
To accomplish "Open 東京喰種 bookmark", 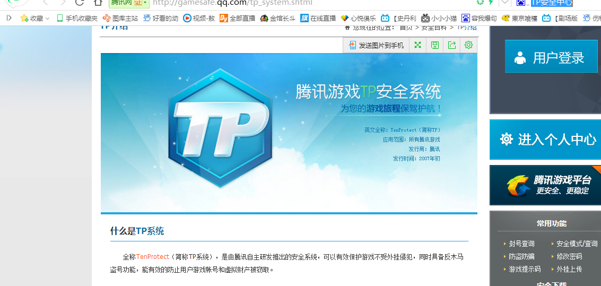I will point(519,18).
